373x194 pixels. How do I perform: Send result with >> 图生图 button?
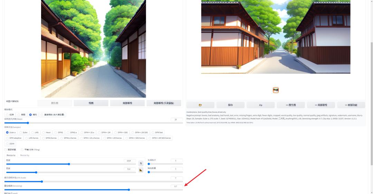pos(291,105)
